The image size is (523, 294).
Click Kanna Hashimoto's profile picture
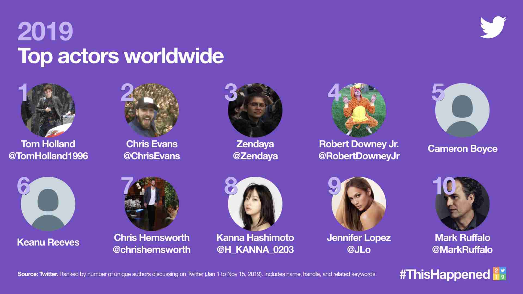click(x=255, y=204)
